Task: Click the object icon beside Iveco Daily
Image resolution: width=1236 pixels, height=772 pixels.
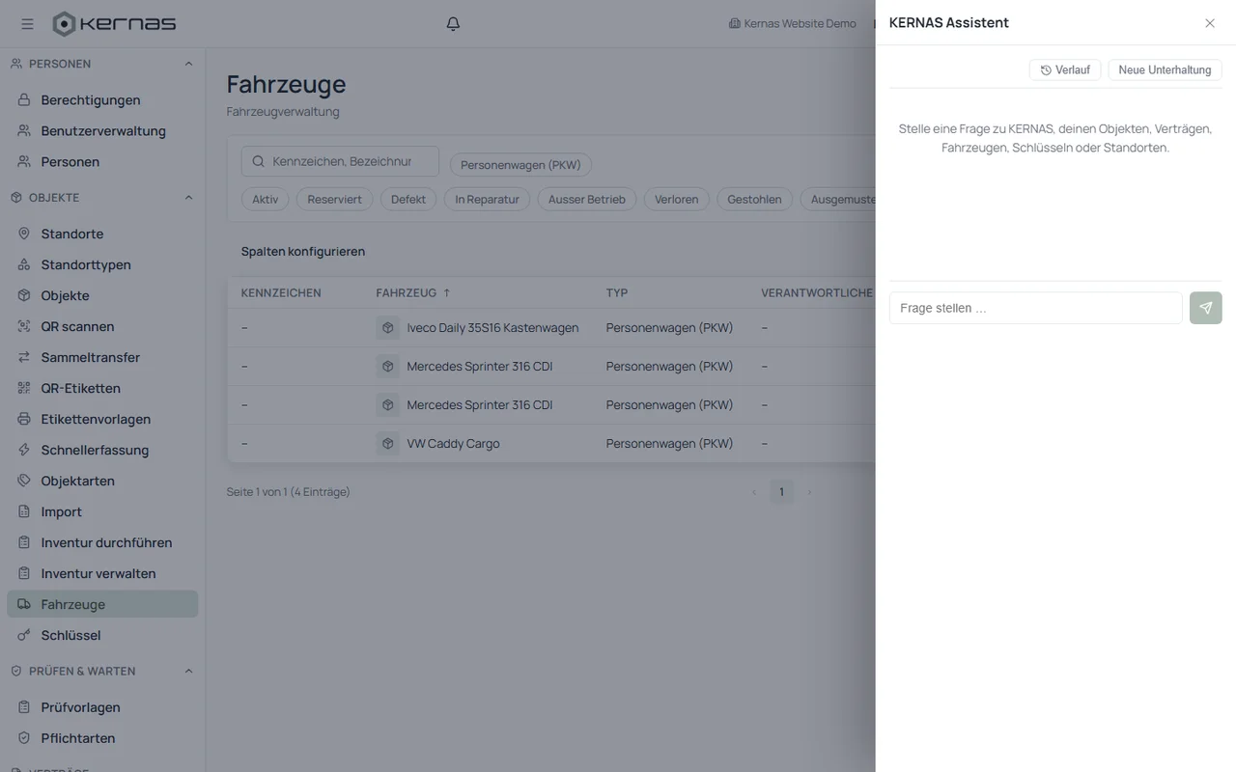Action: (x=388, y=327)
